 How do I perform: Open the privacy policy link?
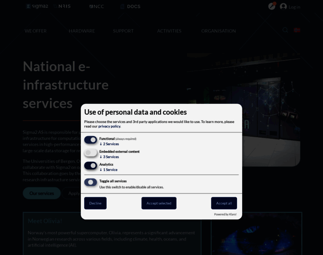point(109,126)
